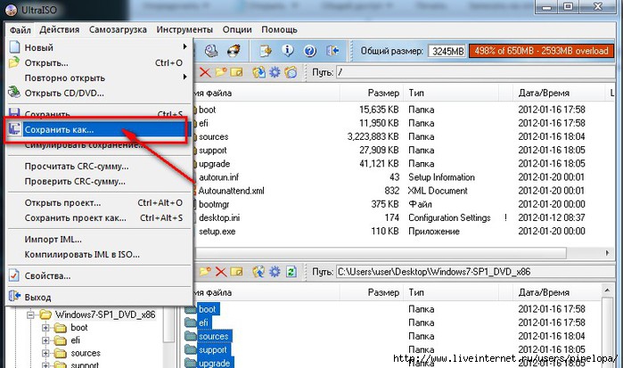Click the orange disc capacity overload bar
This screenshot has width=623, height=368.
(540, 51)
